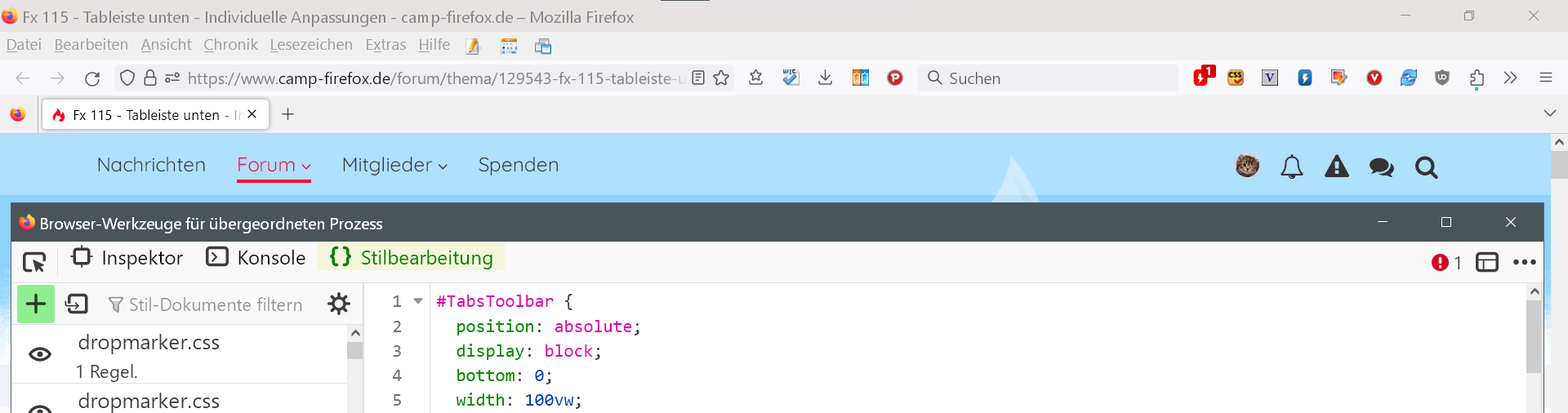Switch to the Inspektor tab
Viewport: 1568px width, 413px height.
point(127,258)
